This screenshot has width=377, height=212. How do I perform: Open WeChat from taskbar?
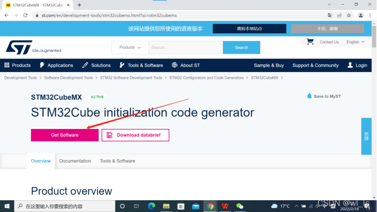pos(240,206)
